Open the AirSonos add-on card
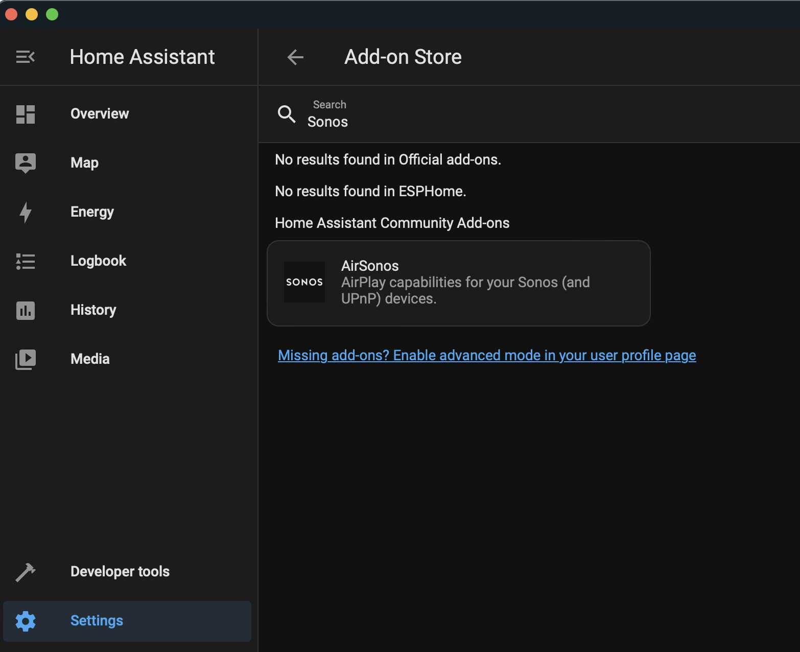The width and height of the screenshot is (800, 652). tap(459, 283)
